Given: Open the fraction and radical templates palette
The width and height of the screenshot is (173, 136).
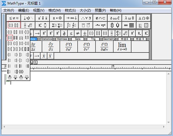Looking at the screenshot, I should 28,25.
